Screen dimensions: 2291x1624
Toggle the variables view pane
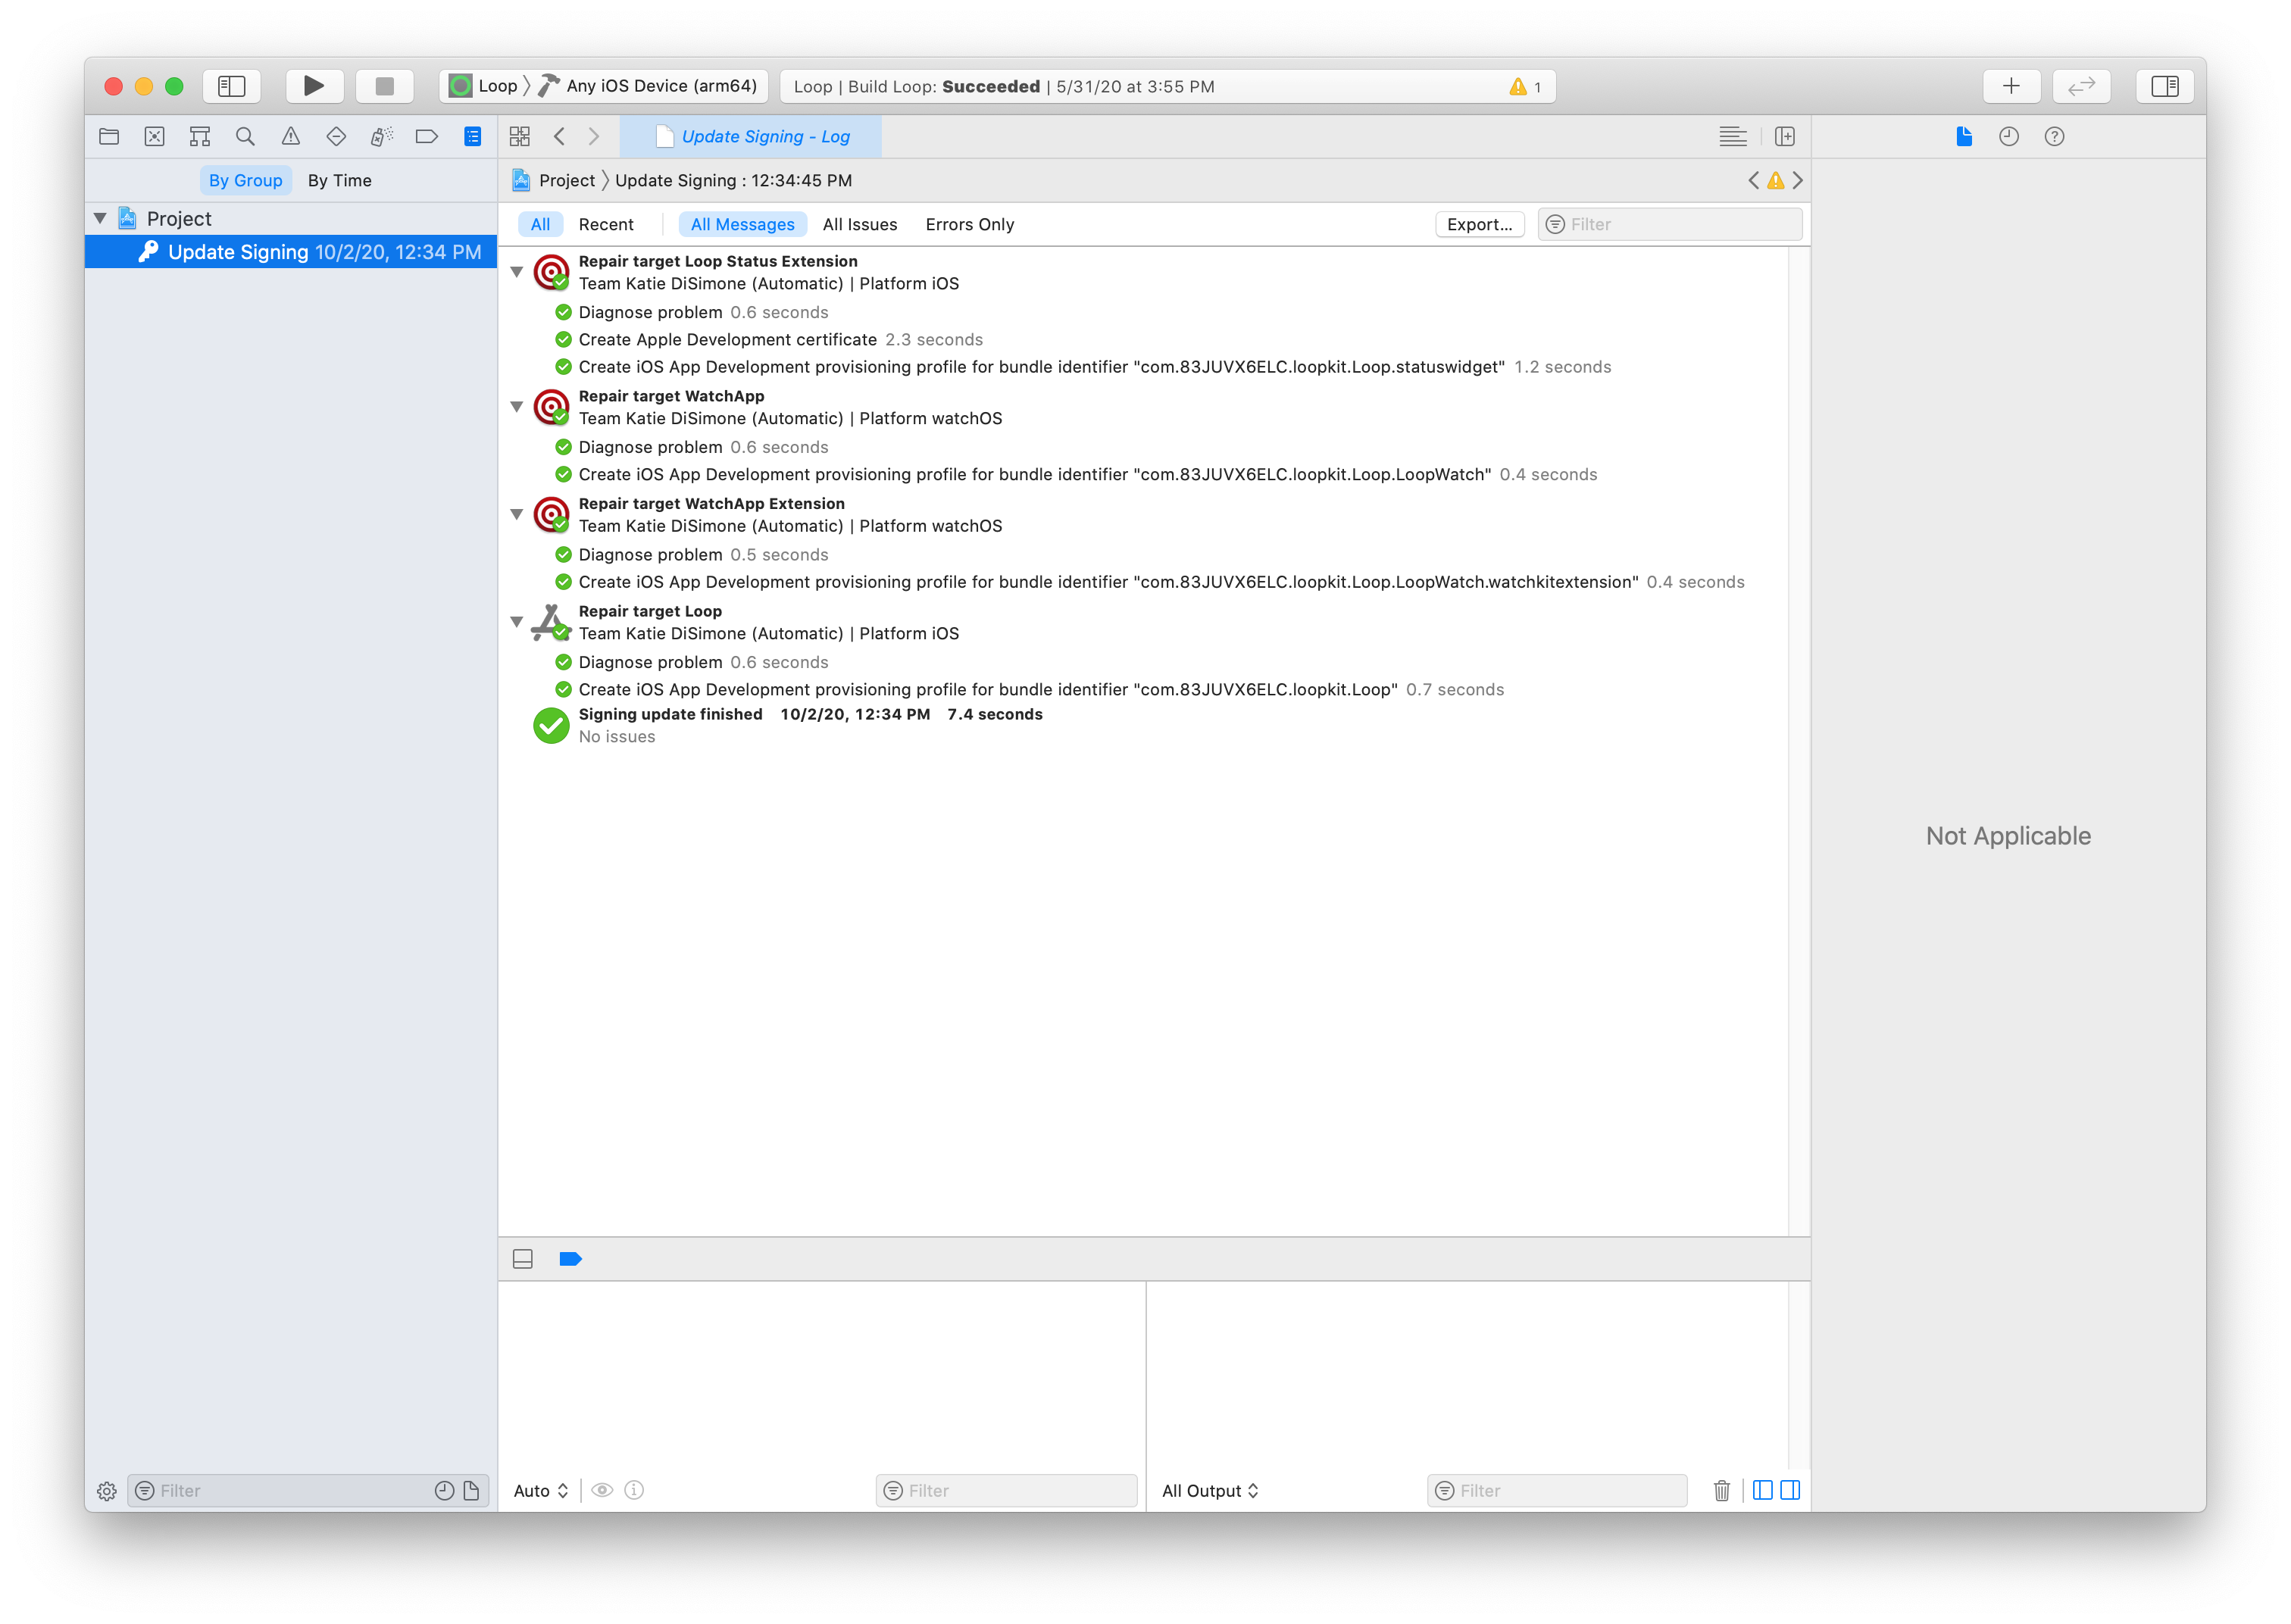(1763, 1491)
